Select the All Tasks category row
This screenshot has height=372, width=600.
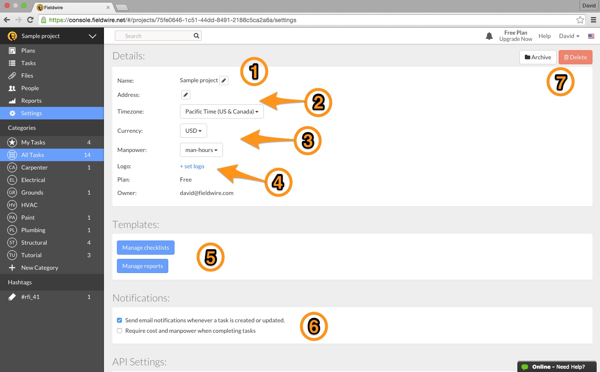pyautogui.click(x=52, y=155)
